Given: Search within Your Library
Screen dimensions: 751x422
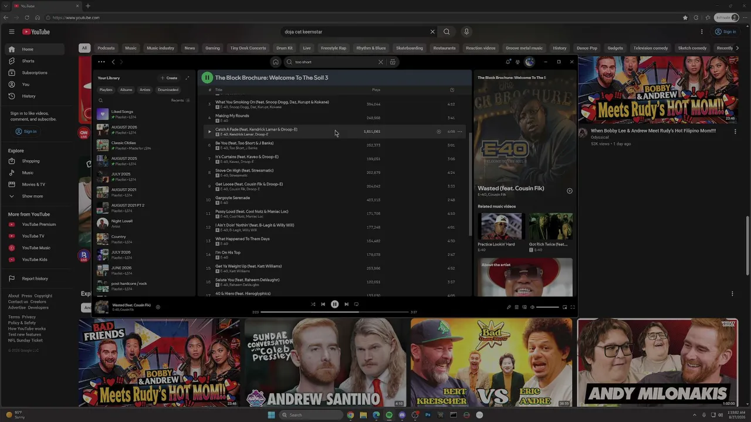Looking at the screenshot, I should pos(101,100).
